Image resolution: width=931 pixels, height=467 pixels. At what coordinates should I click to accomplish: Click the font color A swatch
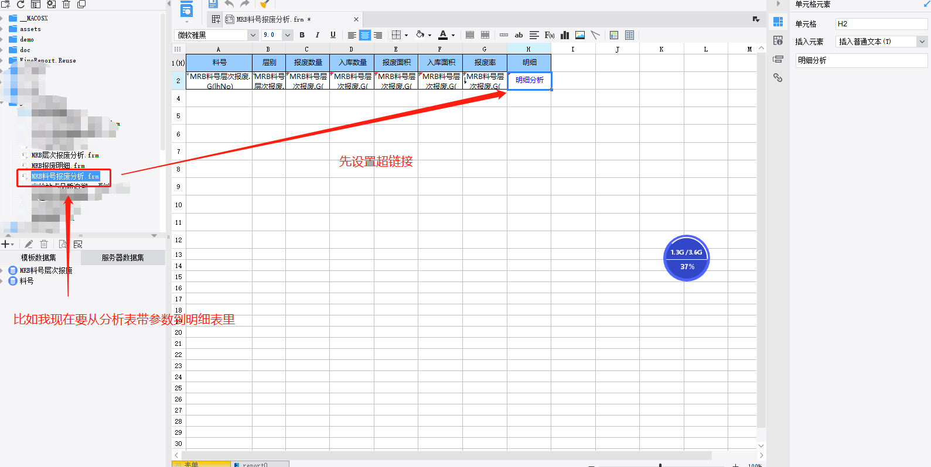pyautogui.click(x=443, y=35)
